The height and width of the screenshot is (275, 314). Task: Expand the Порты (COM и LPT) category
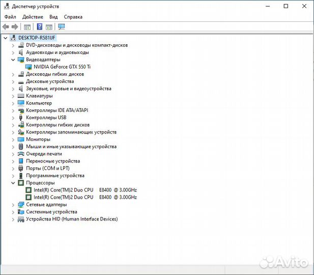tap(13, 169)
